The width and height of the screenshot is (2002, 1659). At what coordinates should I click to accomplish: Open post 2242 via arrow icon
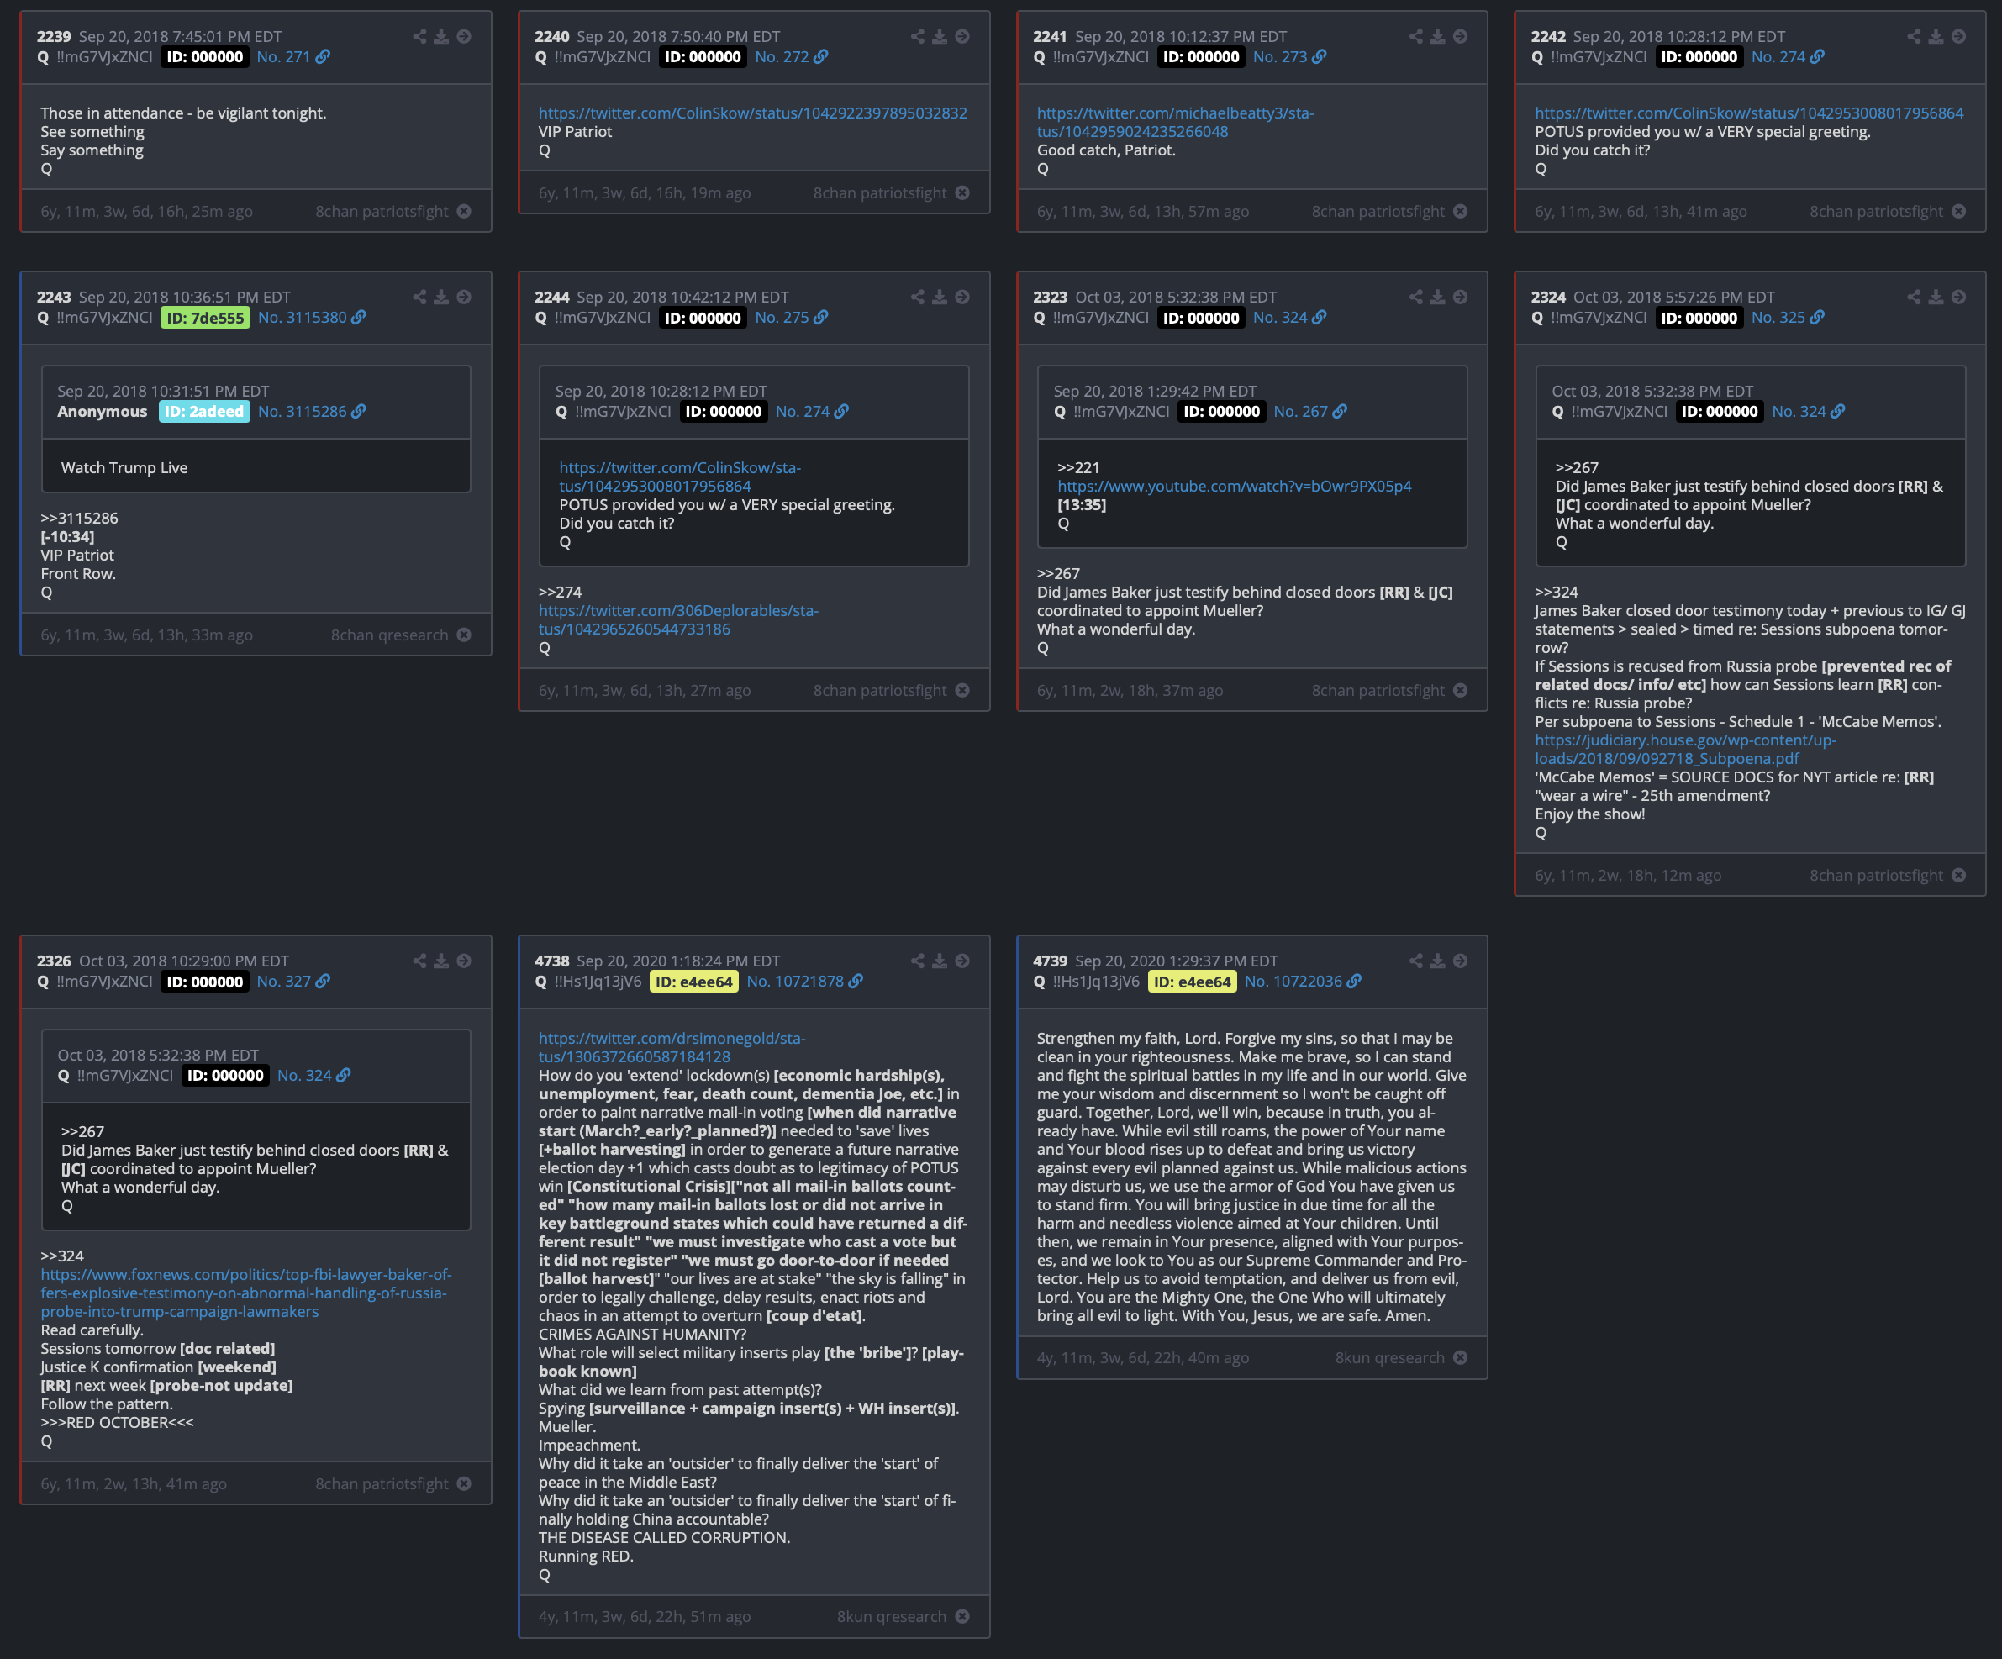(x=1959, y=36)
